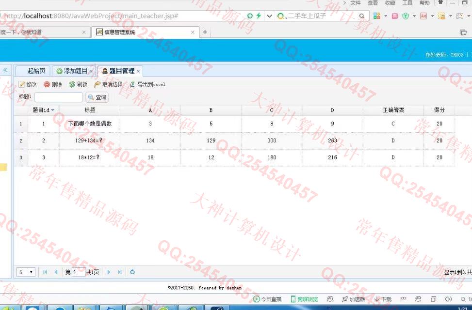Click the browser address bar reload icon

tap(249, 16)
